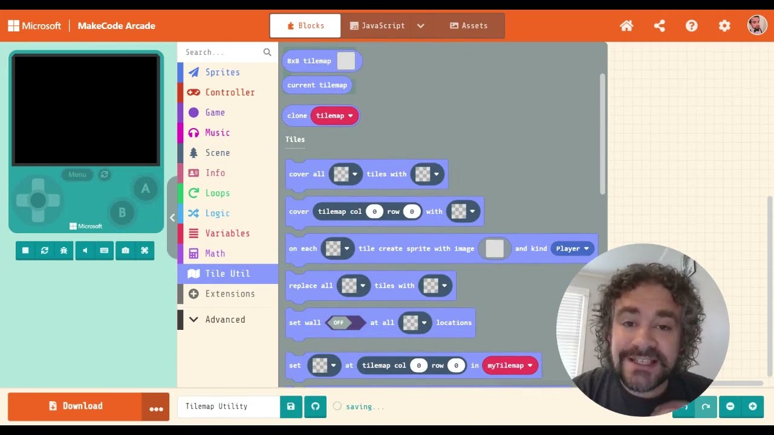774x435 pixels.
Task: Collapse the simulator with the side arrow
Action: coord(172,217)
